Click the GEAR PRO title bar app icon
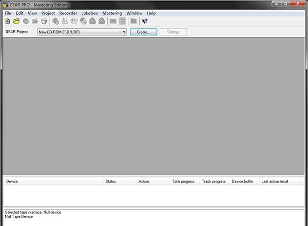This screenshot has height=226, width=308. click(6, 5)
